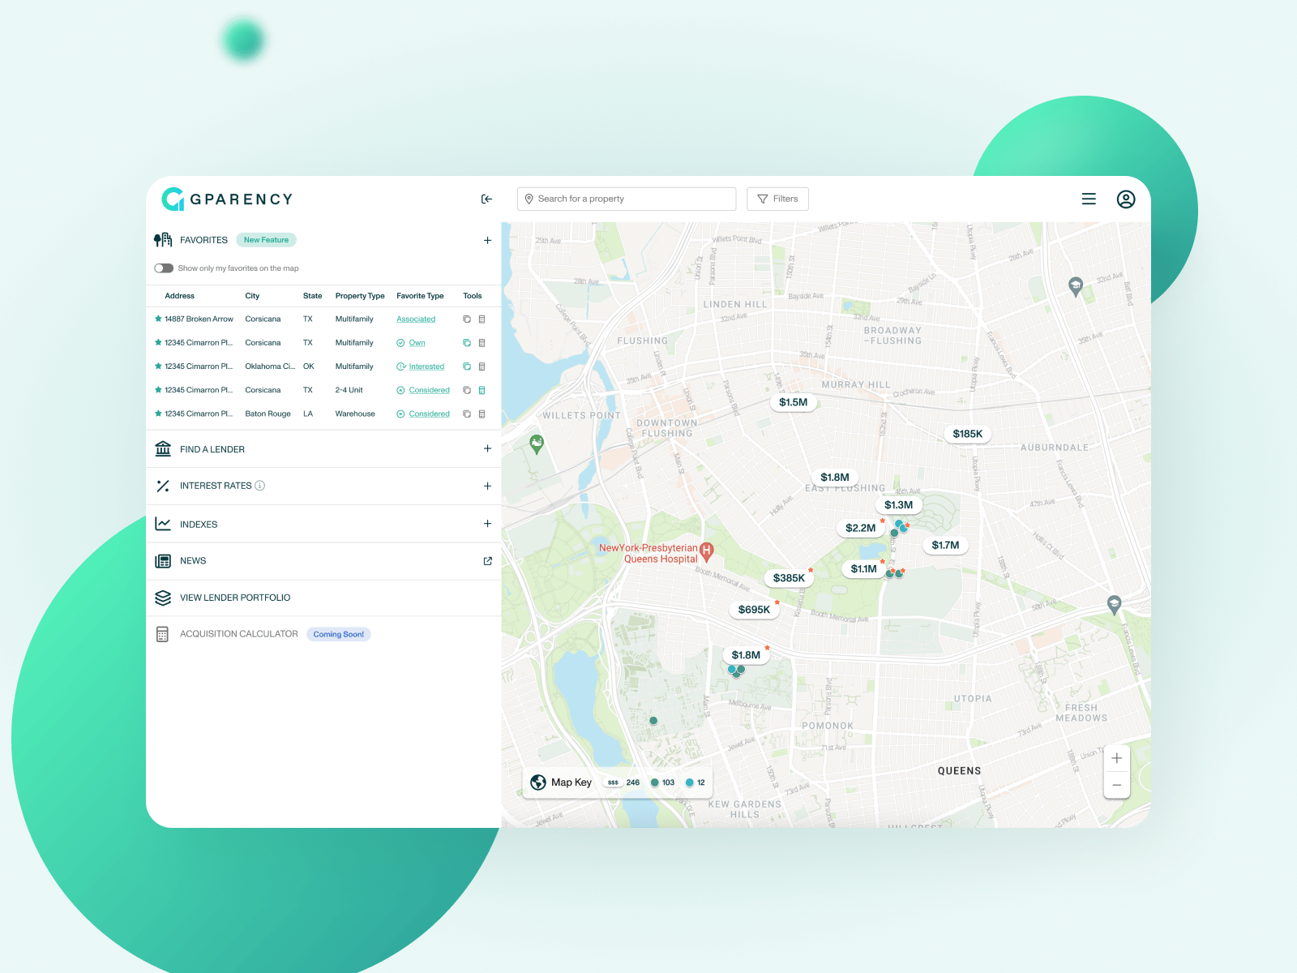
Task: Collapse the sidebar with the arrow icon
Action: click(x=486, y=199)
